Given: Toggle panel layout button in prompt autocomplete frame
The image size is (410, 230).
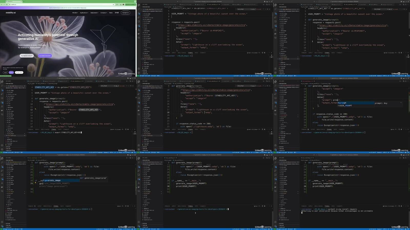Looking at the screenshot, I should tap(404, 78).
